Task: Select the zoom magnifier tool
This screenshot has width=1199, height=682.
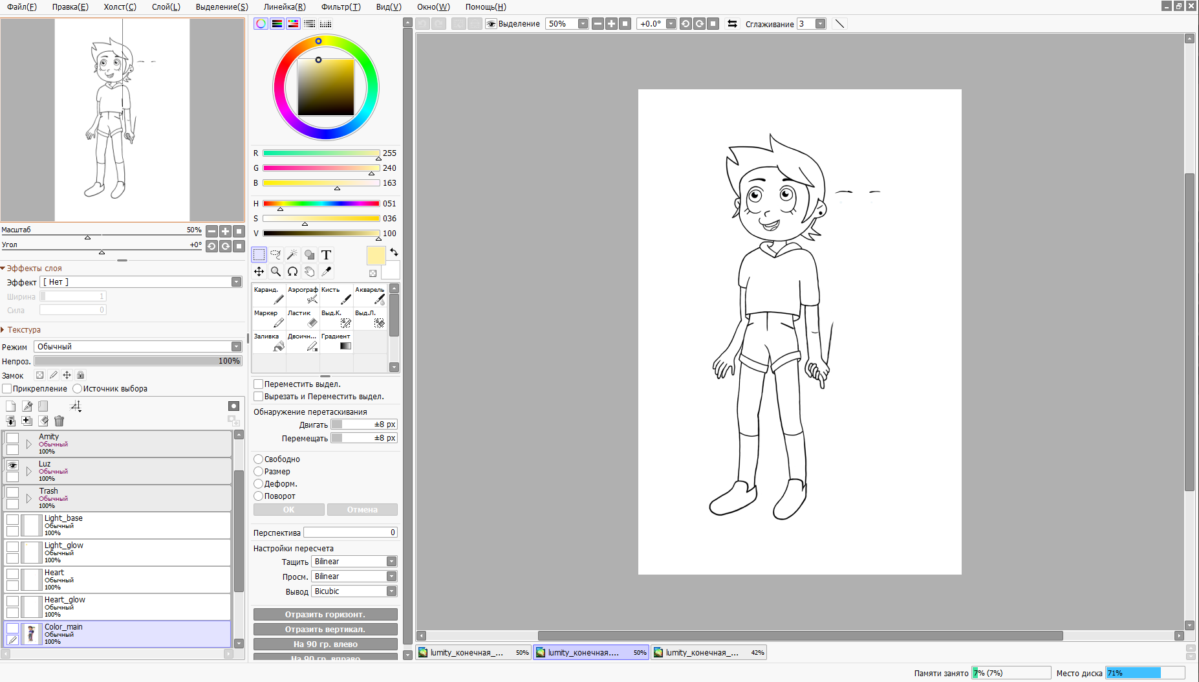Action: [275, 272]
